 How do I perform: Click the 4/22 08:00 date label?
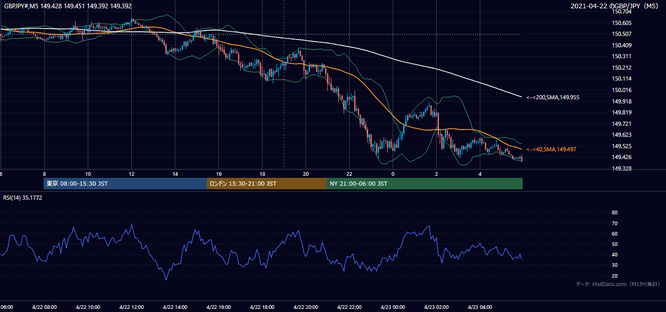tap(44, 307)
